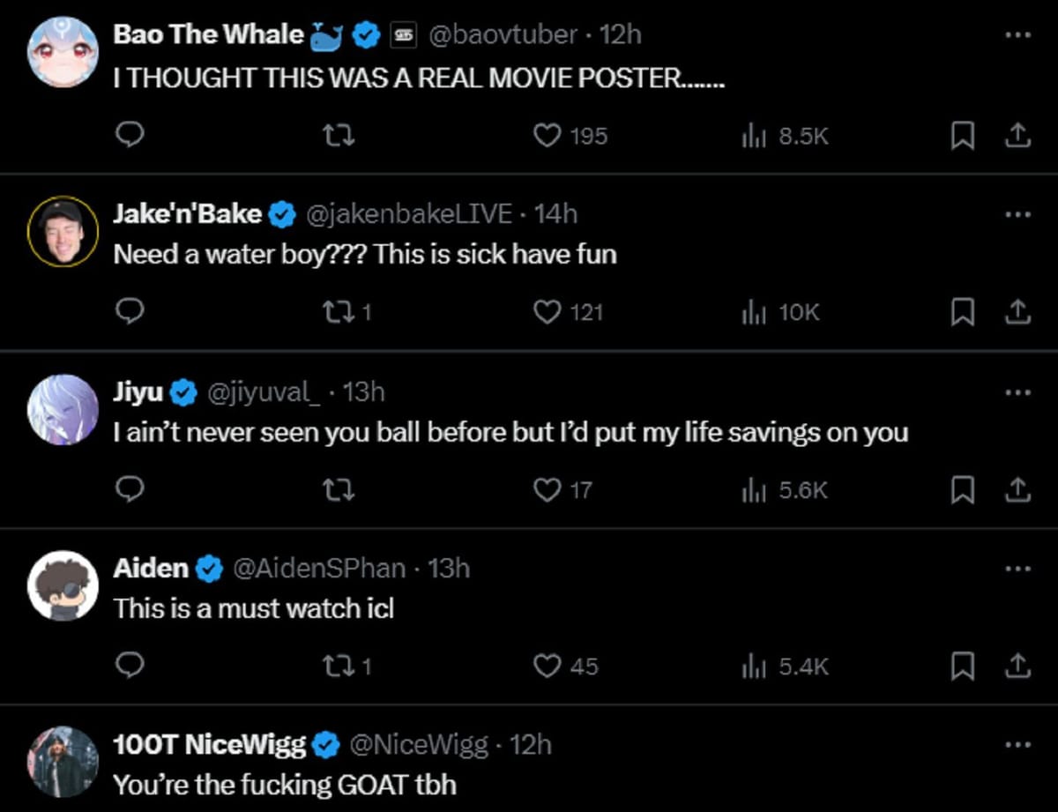Share Jake'n'Bake's tweet
Image resolution: width=1058 pixels, height=812 pixels.
click(1017, 312)
